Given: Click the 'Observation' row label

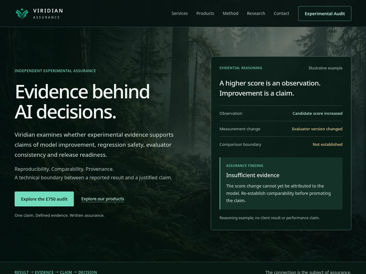Looking at the screenshot, I should [231, 113].
